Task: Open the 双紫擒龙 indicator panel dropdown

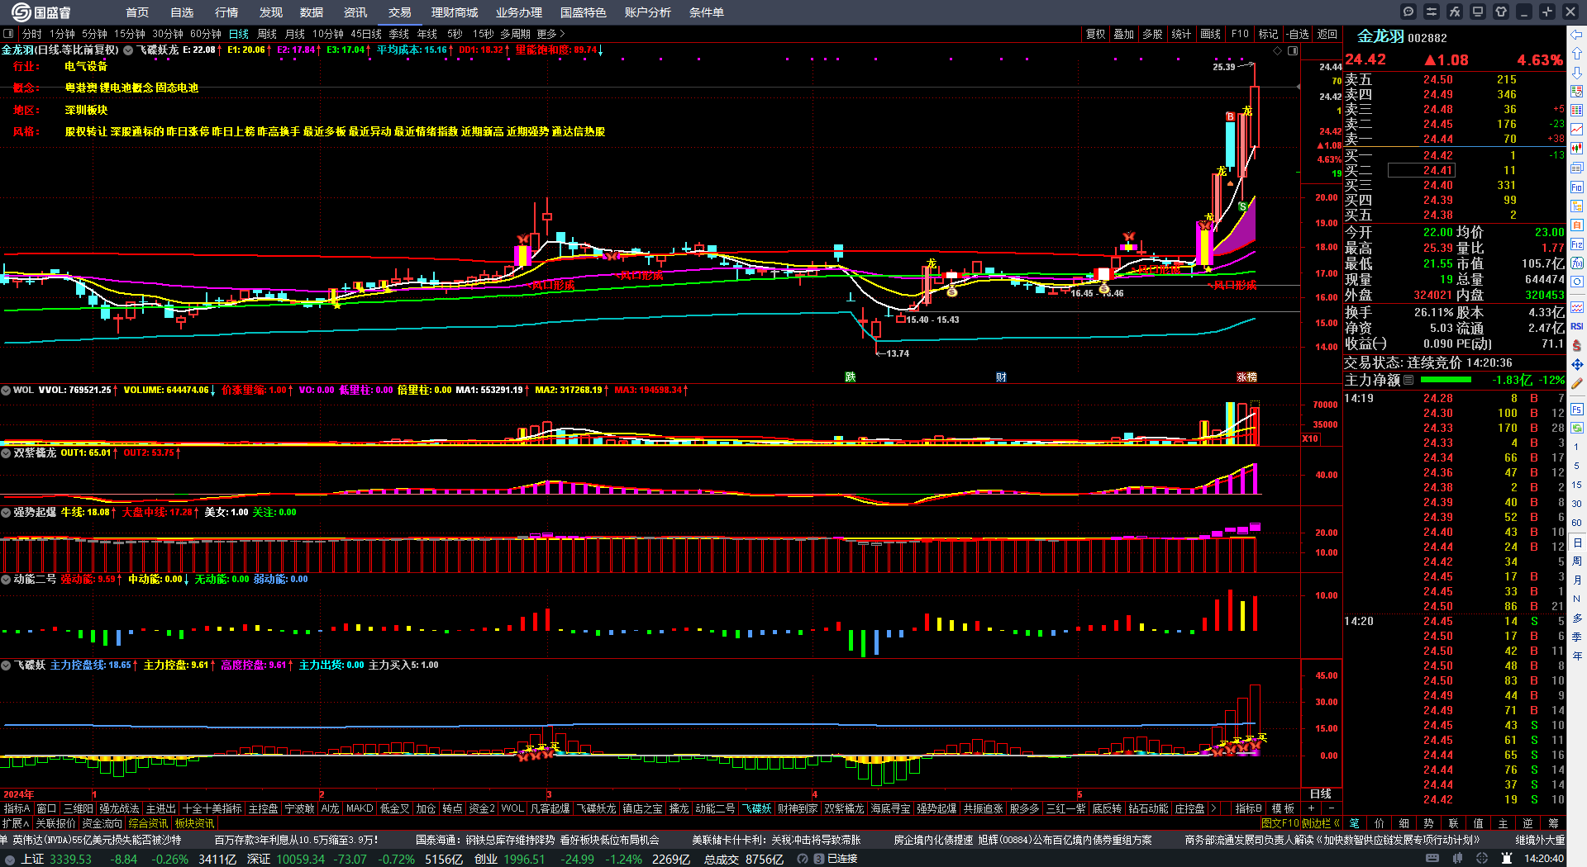Action: (6, 452)
